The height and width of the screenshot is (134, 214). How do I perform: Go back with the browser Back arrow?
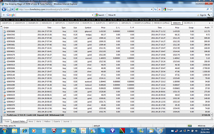coord(4,9)
